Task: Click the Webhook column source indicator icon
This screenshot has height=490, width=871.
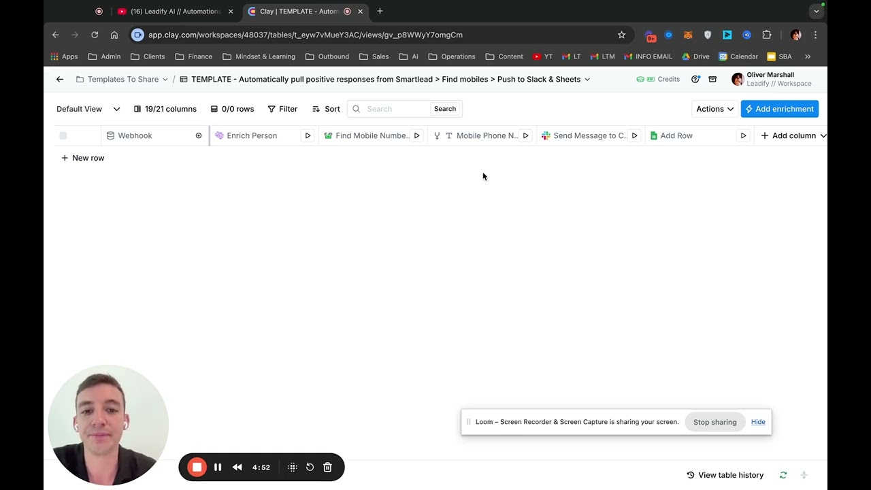Action: pos(199,135)
